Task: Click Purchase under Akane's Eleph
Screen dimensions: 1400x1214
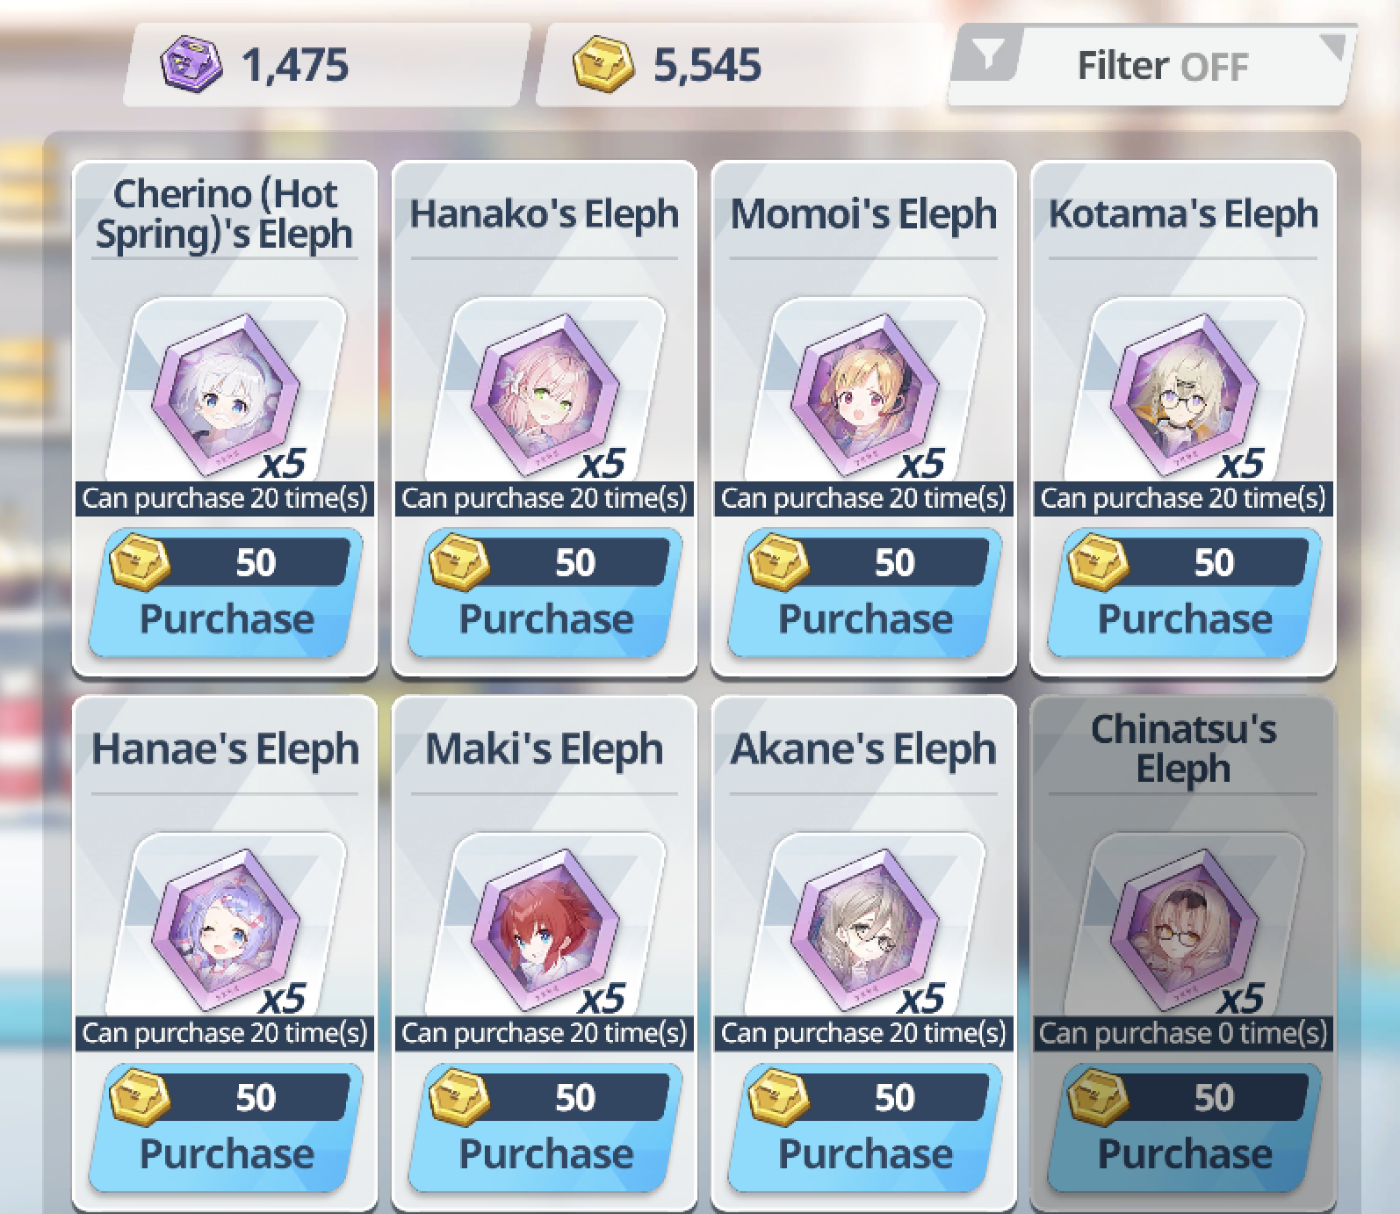Action: pos(864,1128)
